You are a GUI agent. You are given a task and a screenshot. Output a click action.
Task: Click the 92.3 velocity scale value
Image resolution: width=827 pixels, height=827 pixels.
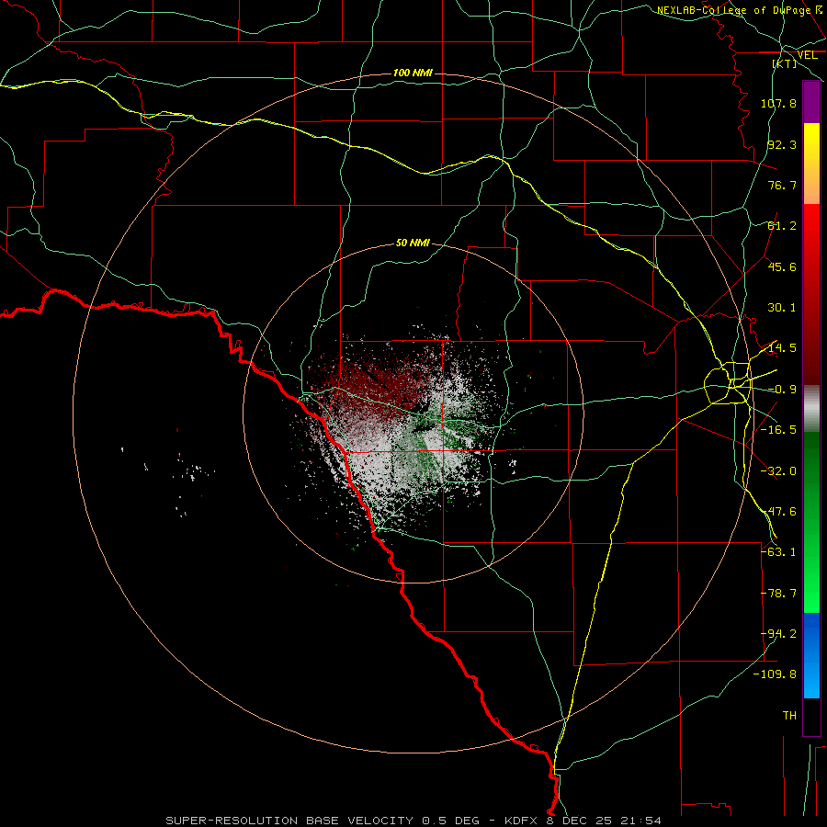point(782,144)
